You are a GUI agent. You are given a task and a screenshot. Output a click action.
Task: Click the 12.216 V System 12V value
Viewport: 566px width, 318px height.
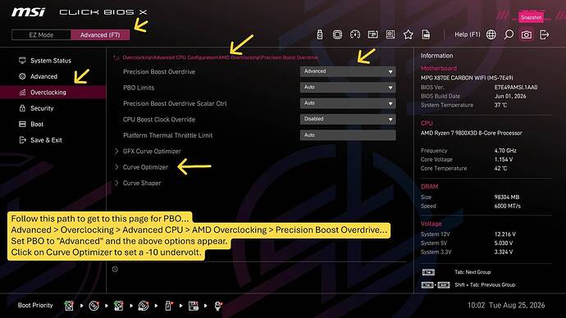pyautogui.click(x=505, y=234)
